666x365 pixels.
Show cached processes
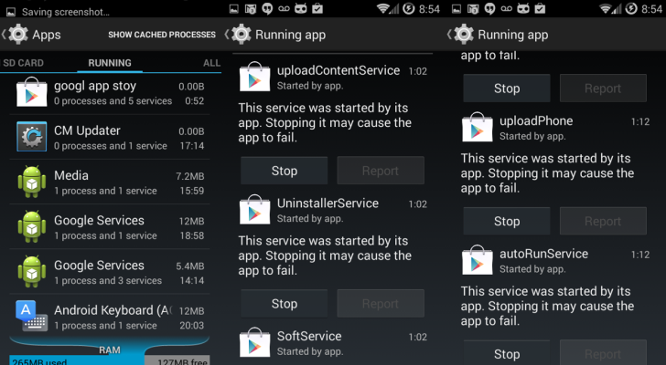(162, 35)
